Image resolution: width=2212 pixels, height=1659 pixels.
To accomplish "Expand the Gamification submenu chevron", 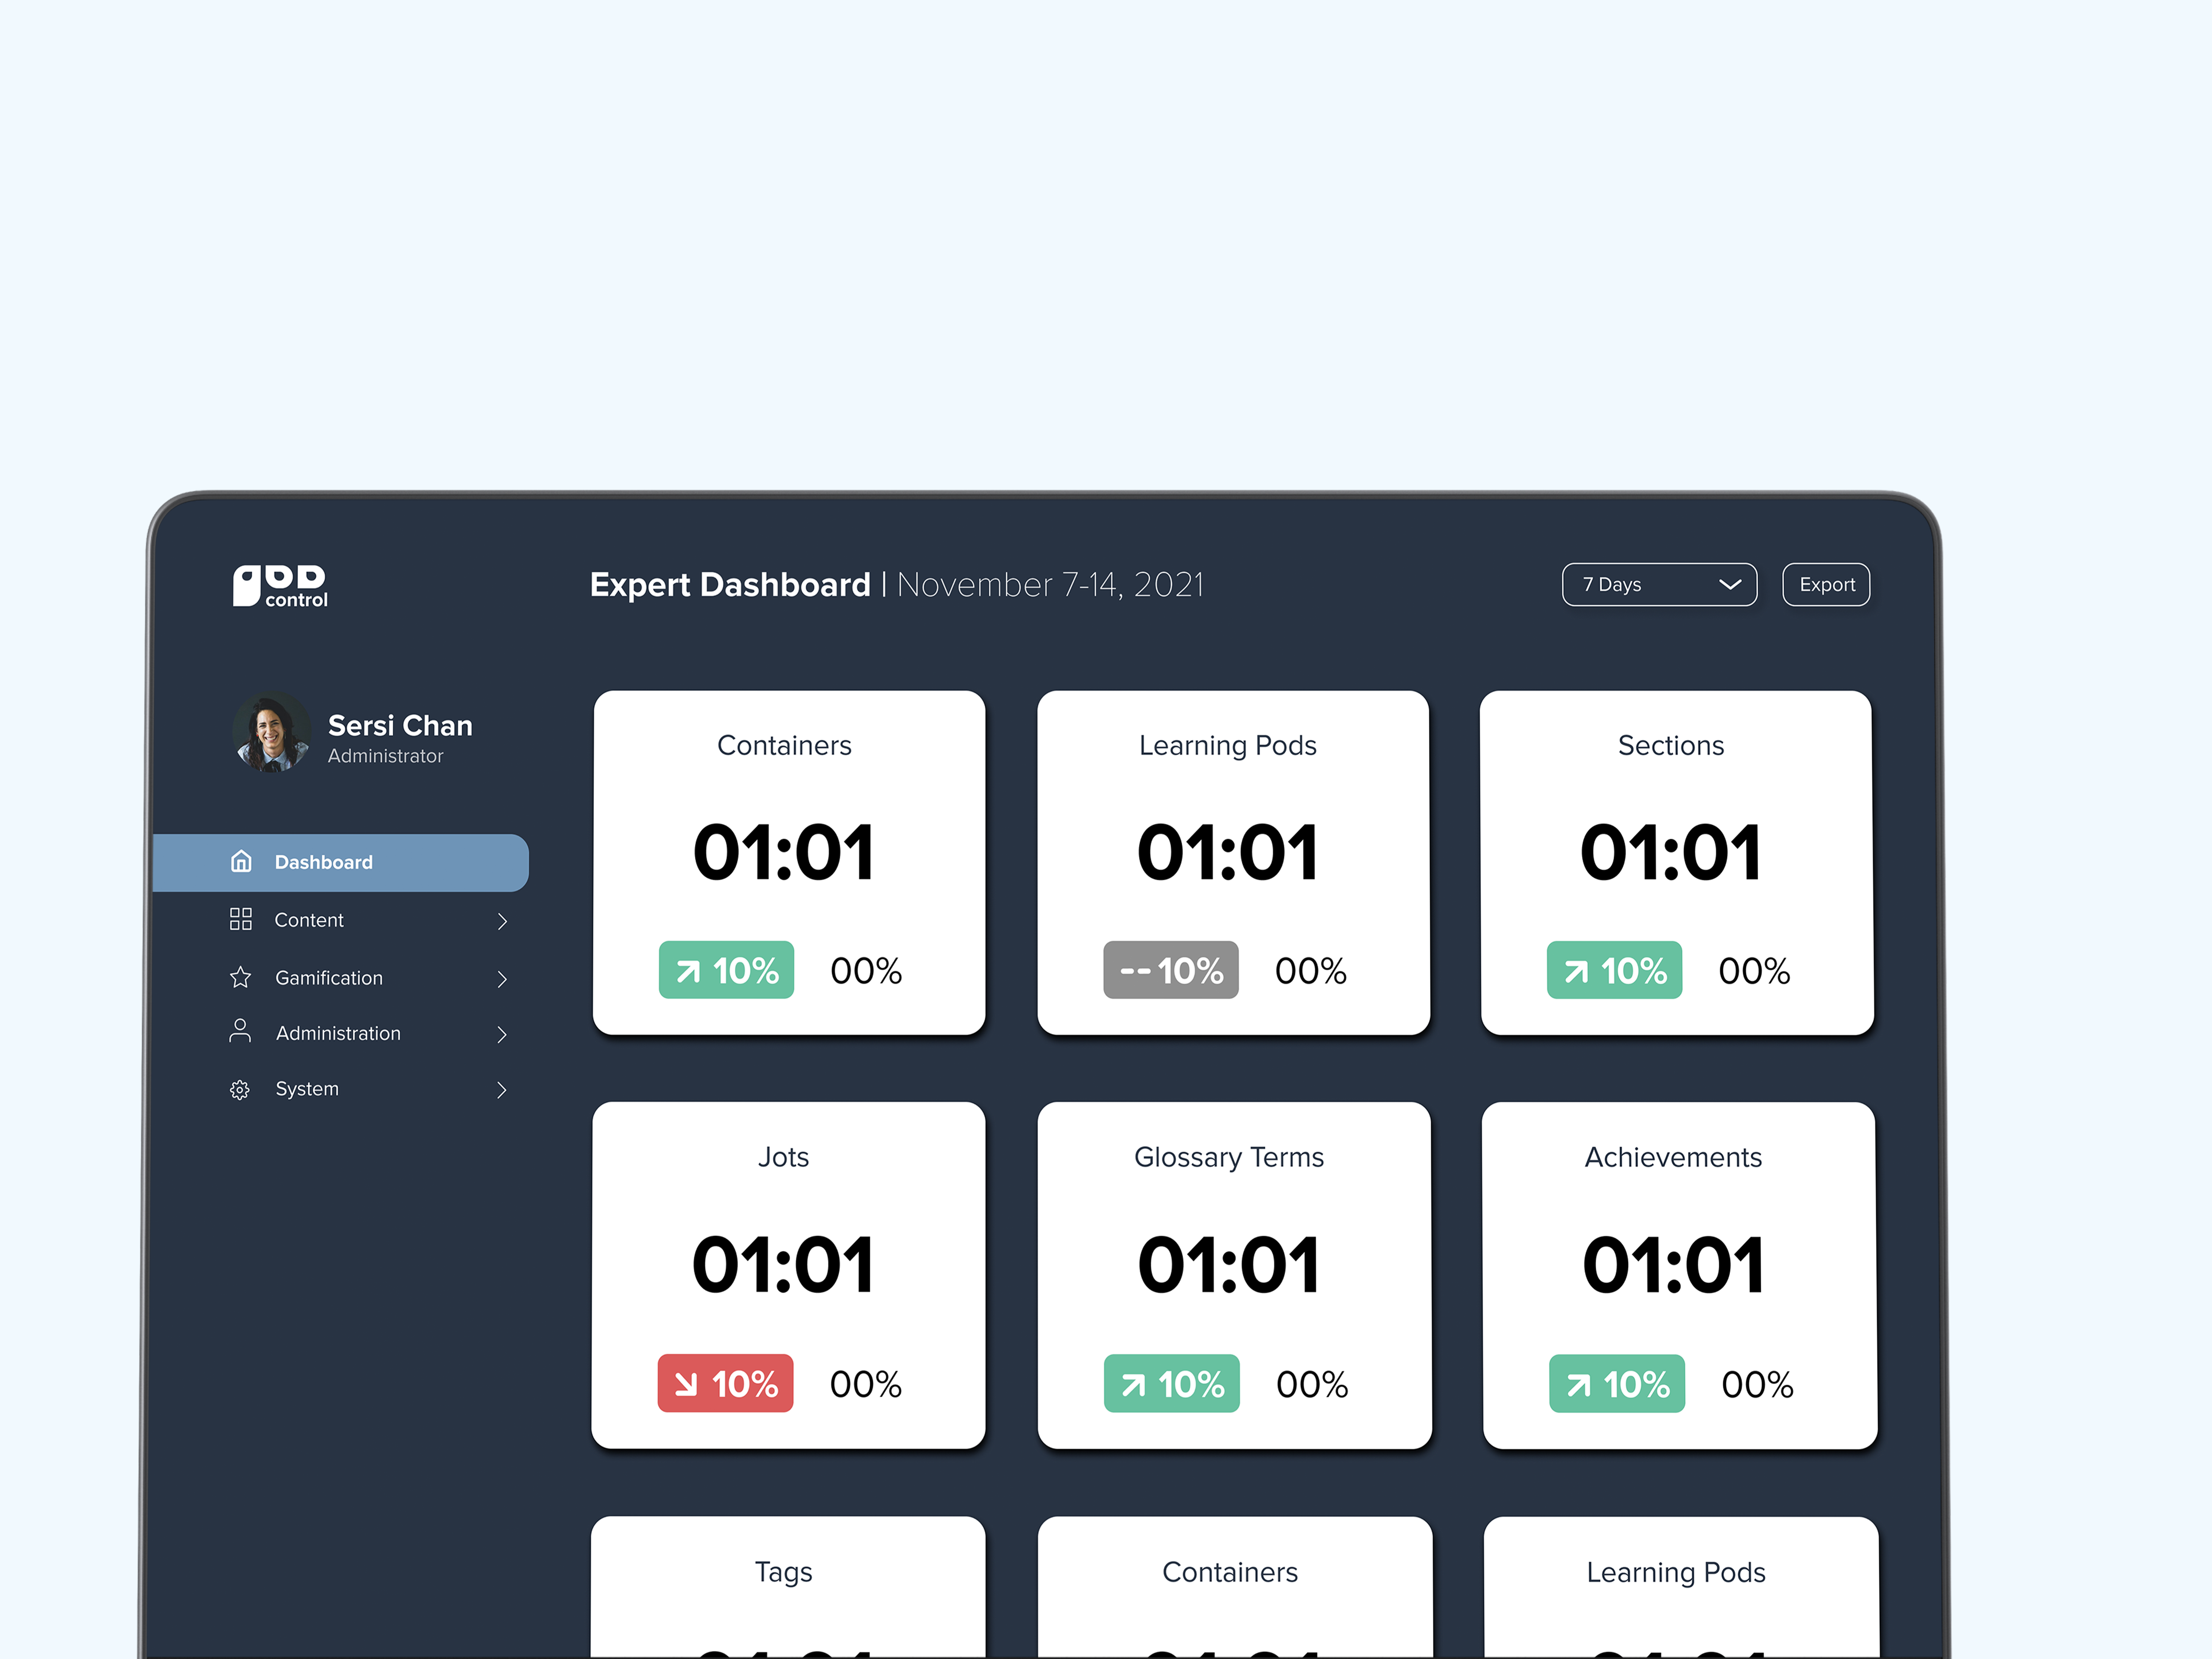I will tap(502, 979).
